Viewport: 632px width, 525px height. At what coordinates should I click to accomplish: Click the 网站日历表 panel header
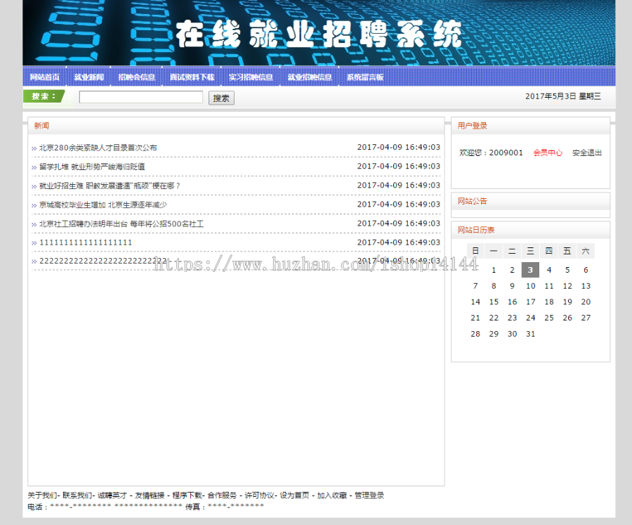(x=476, y=230)
